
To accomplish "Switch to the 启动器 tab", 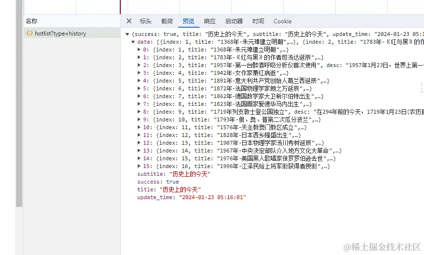I will click(234, 21).
